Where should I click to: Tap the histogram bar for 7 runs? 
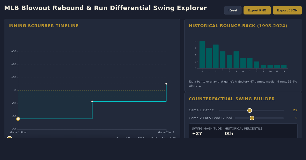(250, 63)
